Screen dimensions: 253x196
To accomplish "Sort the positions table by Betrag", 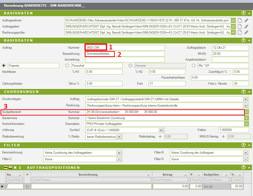I will [168, 175].
